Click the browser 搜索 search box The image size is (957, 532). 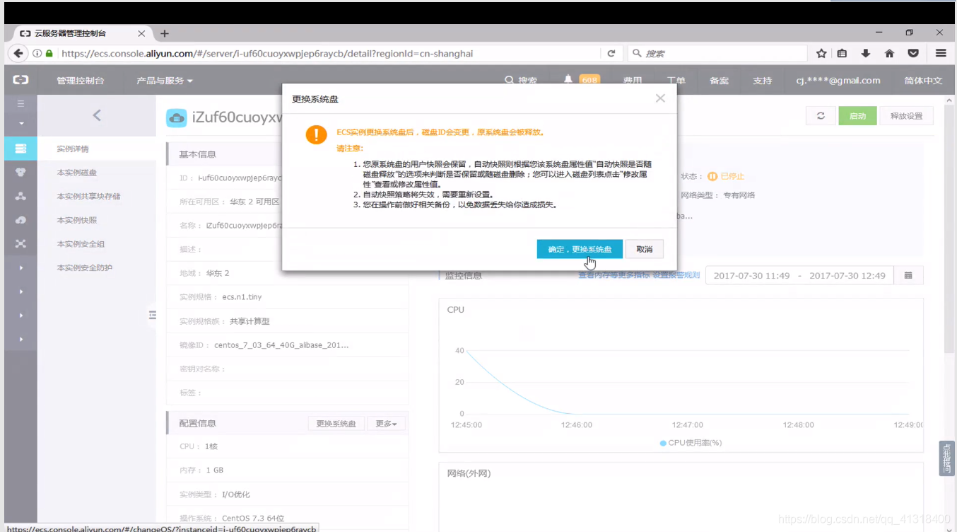tap(717, 53)
